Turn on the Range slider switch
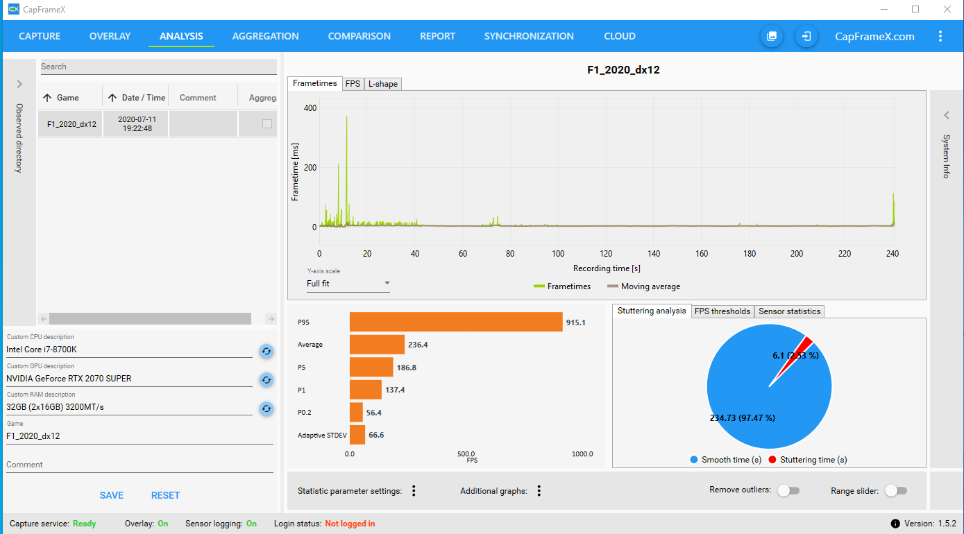The height and width of the screenshot is (534, 964). [x=896, y=491]
